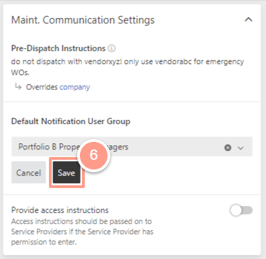Click the Pre-Dispatch Instructions info icon
Screen dimensions: 266x259
(112, 48)
